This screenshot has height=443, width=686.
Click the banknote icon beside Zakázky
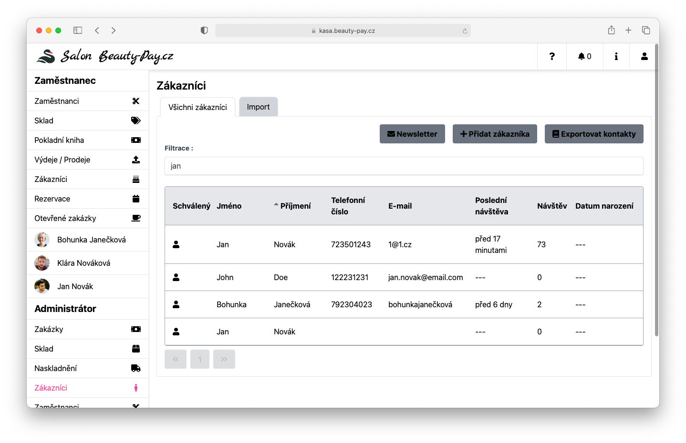(136, 329)
